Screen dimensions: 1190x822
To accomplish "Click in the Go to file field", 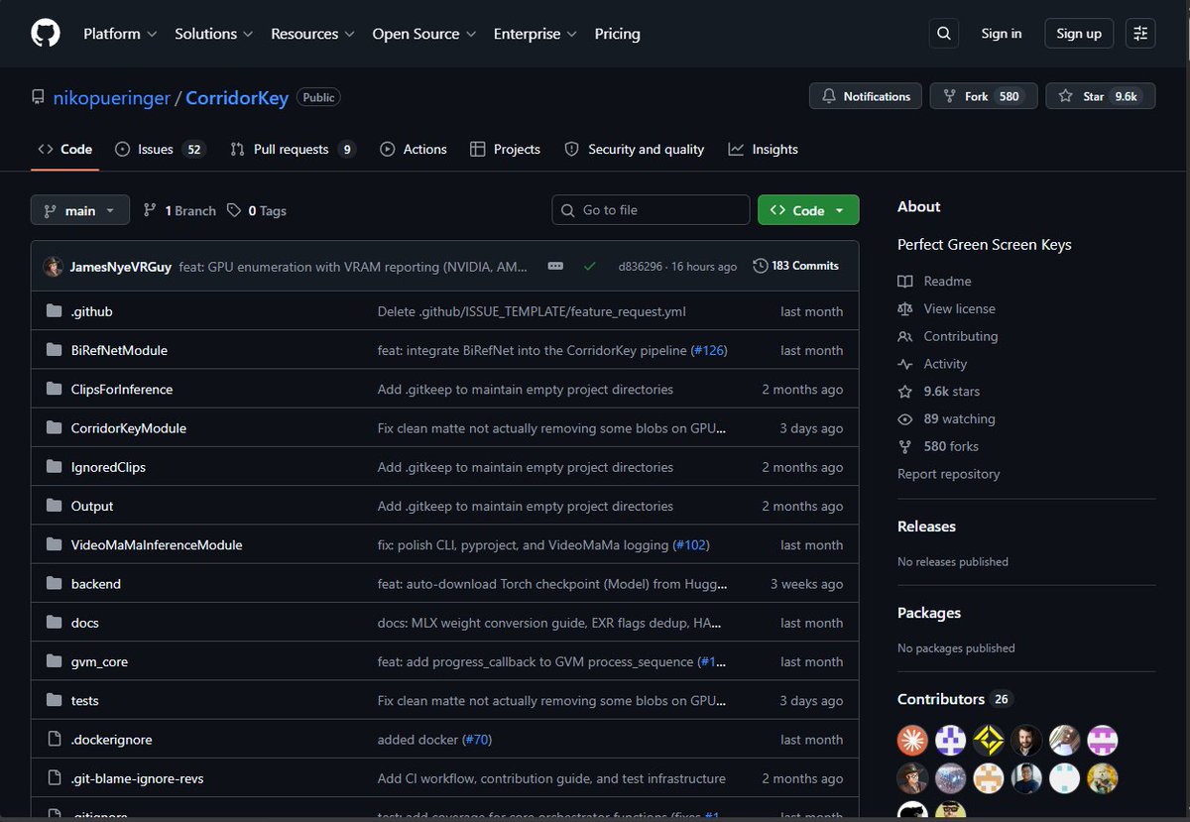I will coord(651,210).
